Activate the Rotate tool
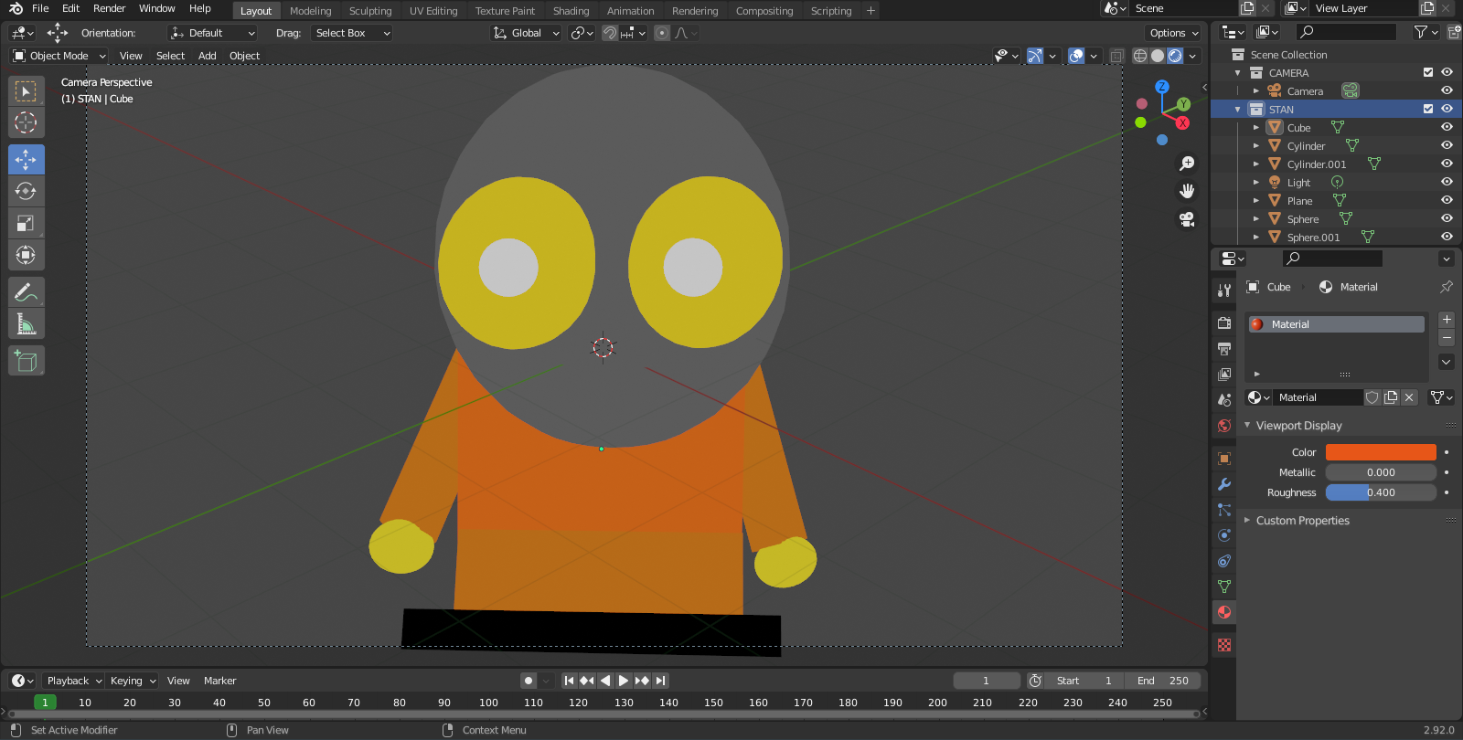This screenshot has height=740, width=1463. point(26,192)
